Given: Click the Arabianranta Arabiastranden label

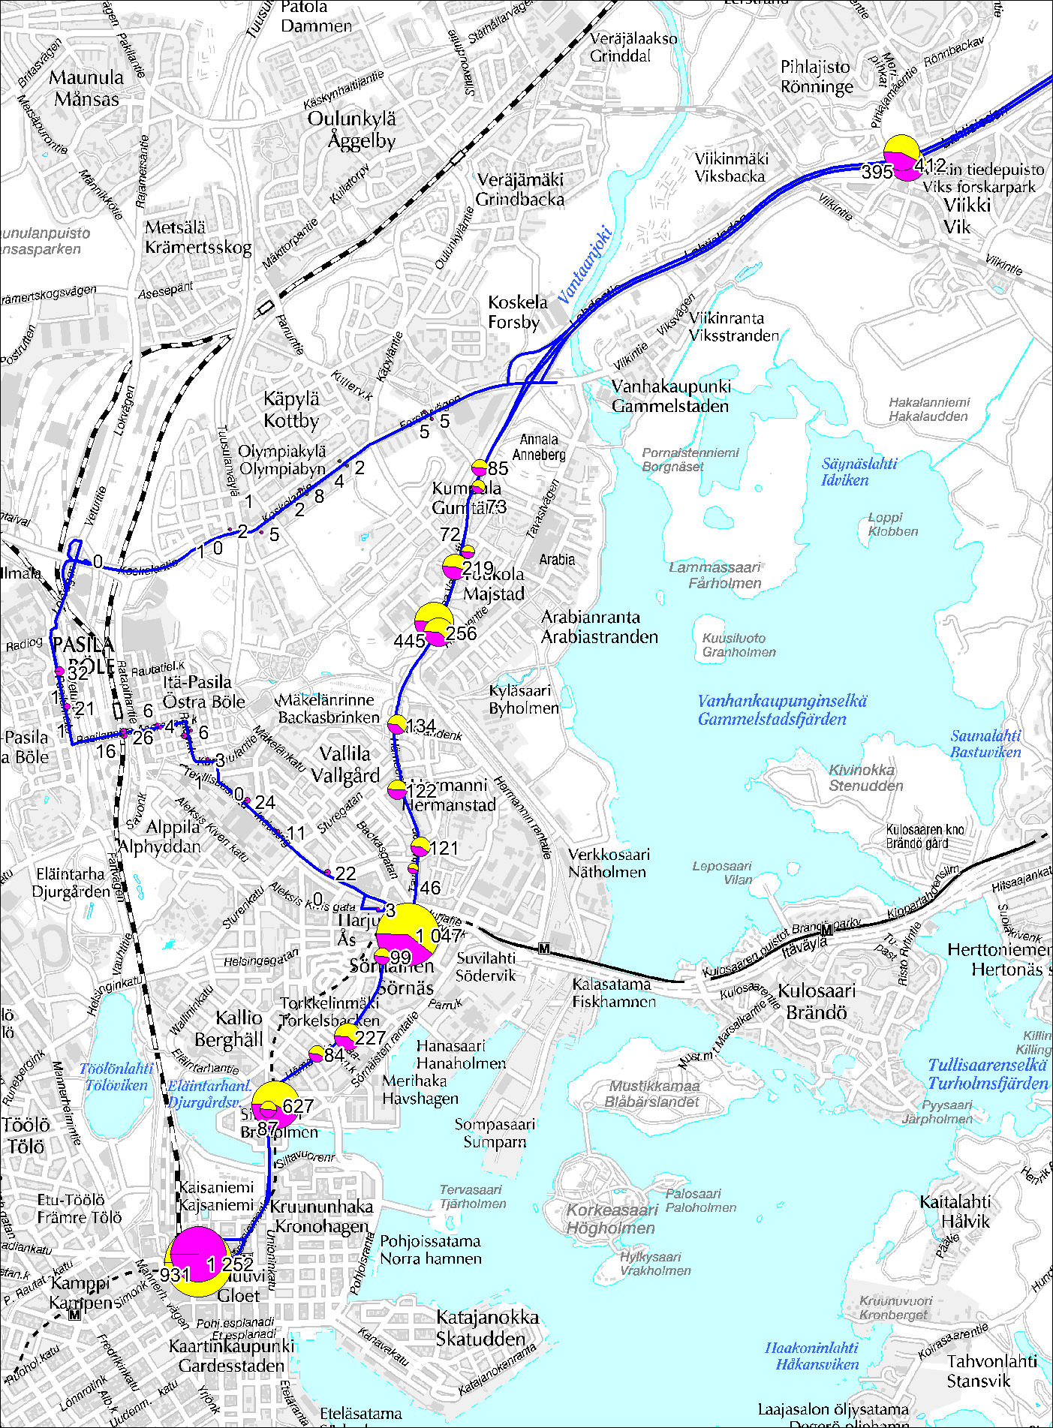Looking at the screenshot, I should pyautogui.click(x=600, y=627).
